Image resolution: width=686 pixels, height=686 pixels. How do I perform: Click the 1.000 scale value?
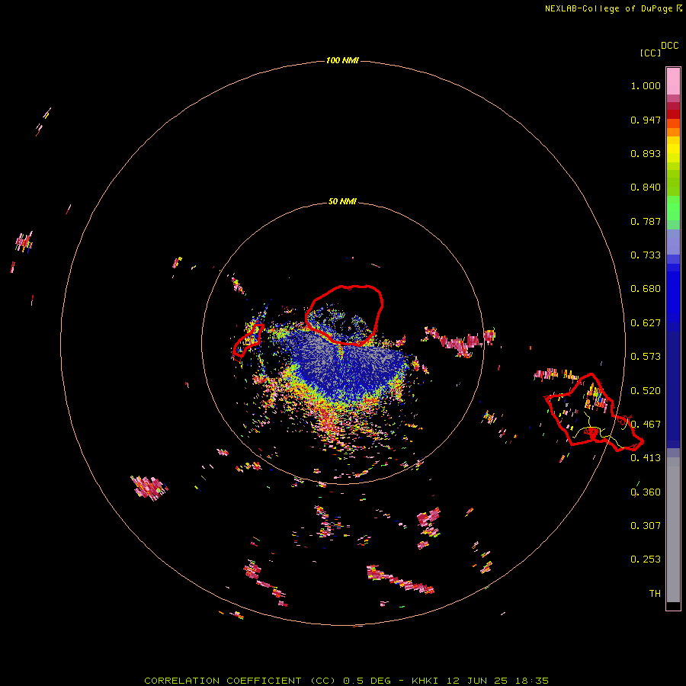646,85
